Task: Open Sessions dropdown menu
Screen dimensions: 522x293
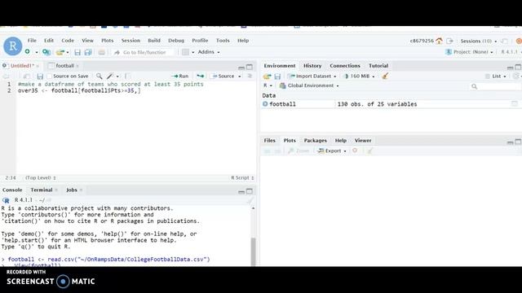Action: point(479,41)
